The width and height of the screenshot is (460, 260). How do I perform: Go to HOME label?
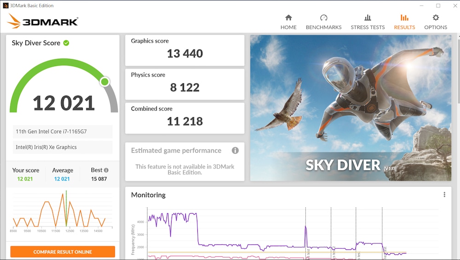288,27
